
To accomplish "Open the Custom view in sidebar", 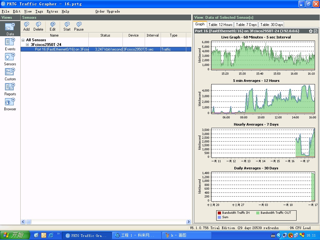I will tap(10, 74).
